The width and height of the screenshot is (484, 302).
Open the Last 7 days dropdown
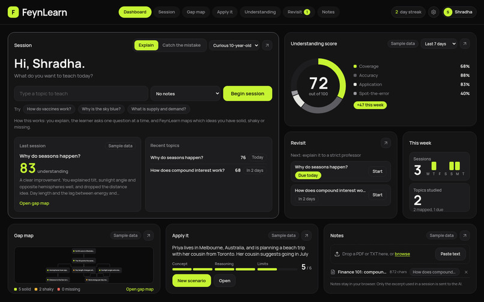pos(439,44)
